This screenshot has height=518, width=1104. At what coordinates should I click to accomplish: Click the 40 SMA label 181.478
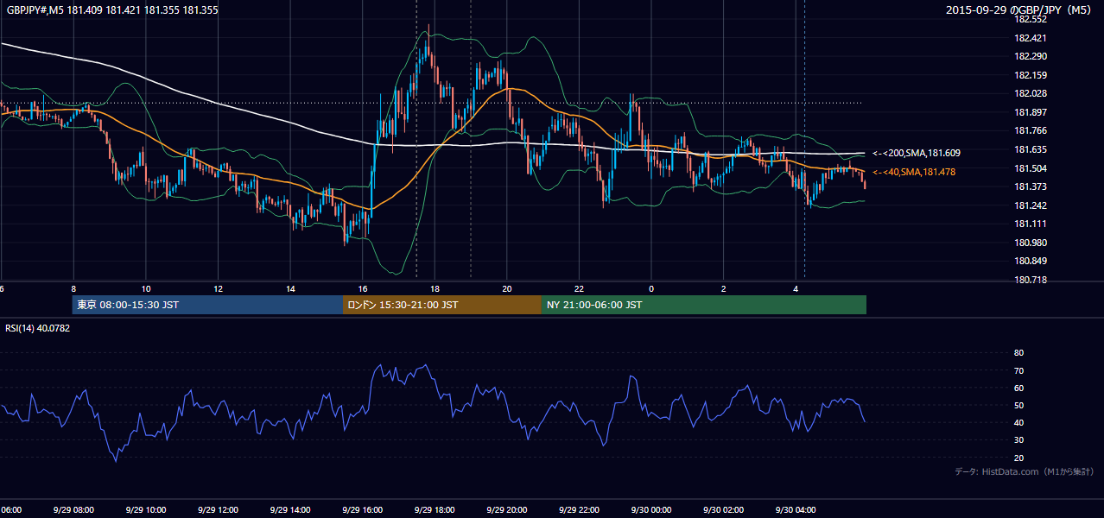tap(913, 172)
